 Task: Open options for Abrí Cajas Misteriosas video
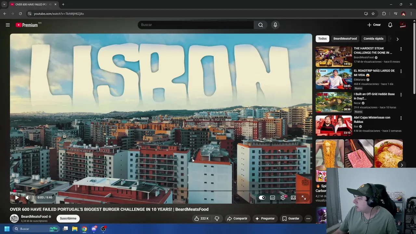coord(401,118)
